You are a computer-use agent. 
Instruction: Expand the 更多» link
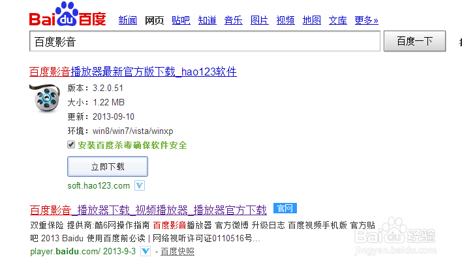tap(367, 20)
